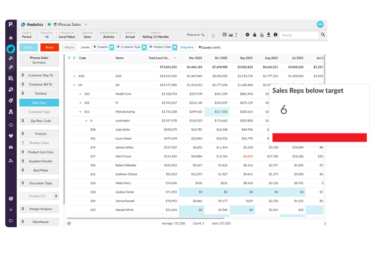Open the Period mode dropdown

26,35
